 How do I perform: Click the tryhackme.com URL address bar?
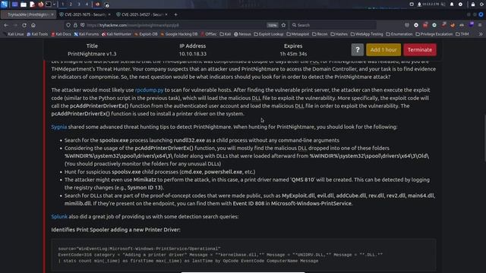175,25
